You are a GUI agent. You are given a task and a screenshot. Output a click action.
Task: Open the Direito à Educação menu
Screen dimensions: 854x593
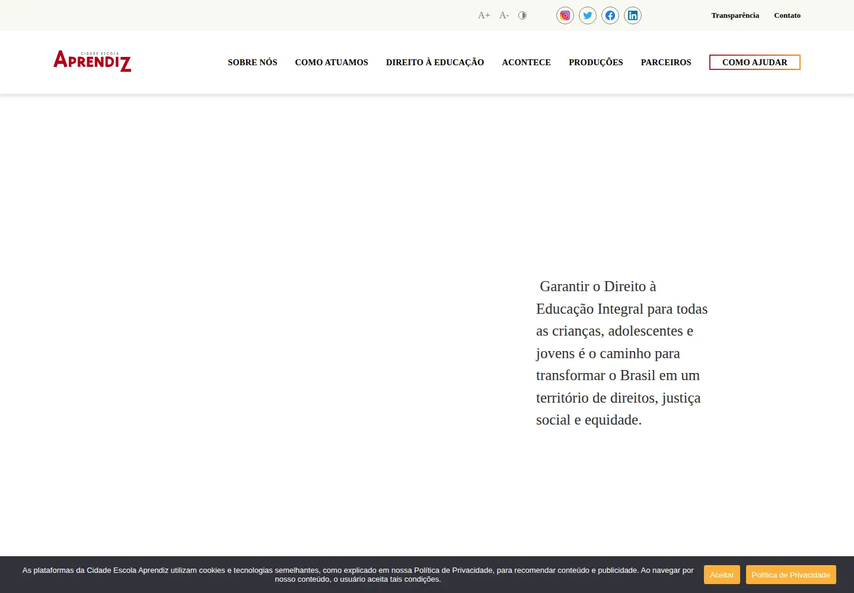(x=435, y=62)
